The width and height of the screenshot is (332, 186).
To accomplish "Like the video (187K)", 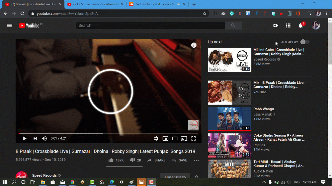I will tap(116, 160).
